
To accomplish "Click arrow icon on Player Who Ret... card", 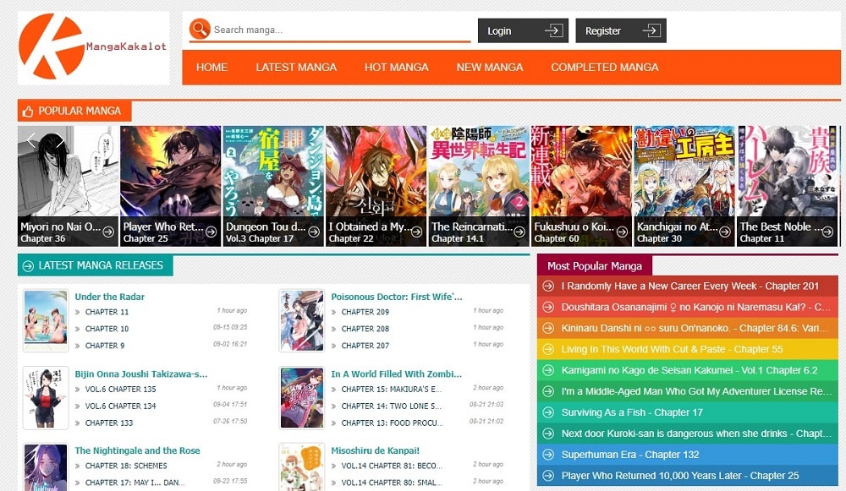I will (x=211, y=232).
